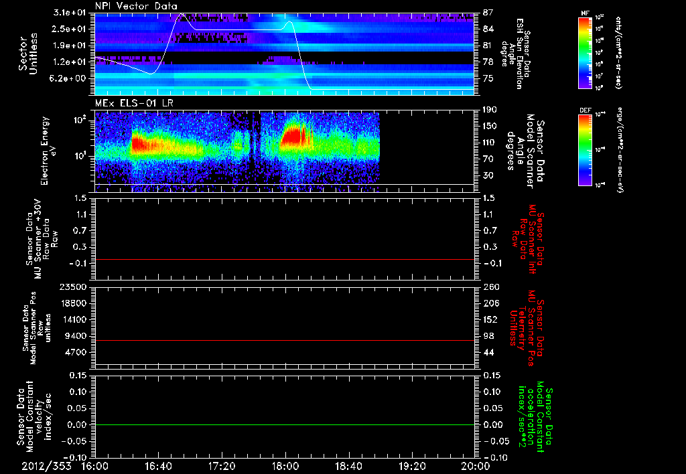Click the red 'MU Scanner Pos Telemetry' label
The width and height of the screenshot is (686, 474).
pos(527,328)
